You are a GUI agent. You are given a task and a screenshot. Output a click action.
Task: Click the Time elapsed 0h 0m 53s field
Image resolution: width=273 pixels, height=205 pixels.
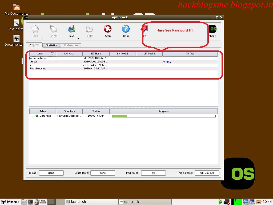click(x=207, y=173)
